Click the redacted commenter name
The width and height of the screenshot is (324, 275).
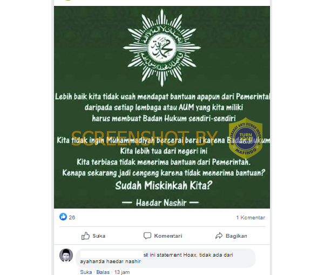tap(112, 254)
